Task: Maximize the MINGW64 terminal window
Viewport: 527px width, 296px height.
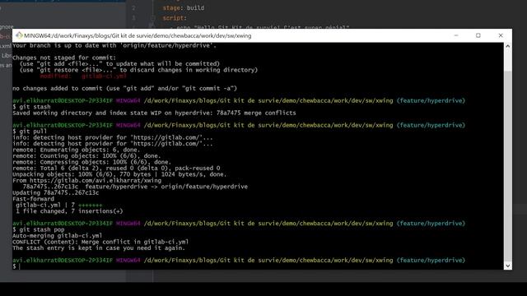Action: click(478, 35)
